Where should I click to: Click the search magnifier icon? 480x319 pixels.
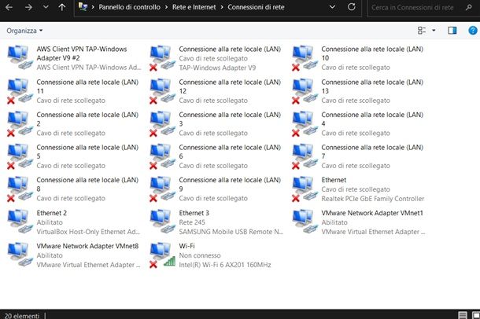click(469, 7)
